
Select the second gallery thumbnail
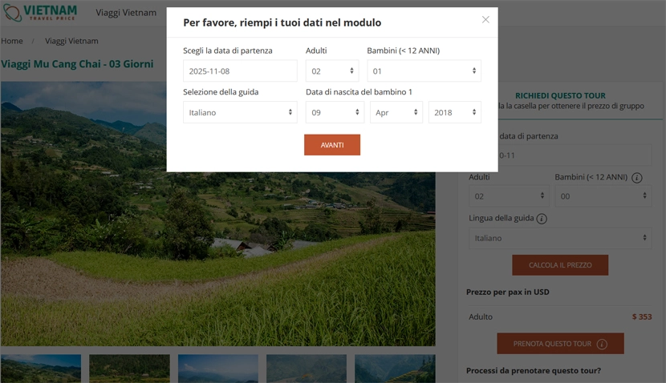(129, 369)
